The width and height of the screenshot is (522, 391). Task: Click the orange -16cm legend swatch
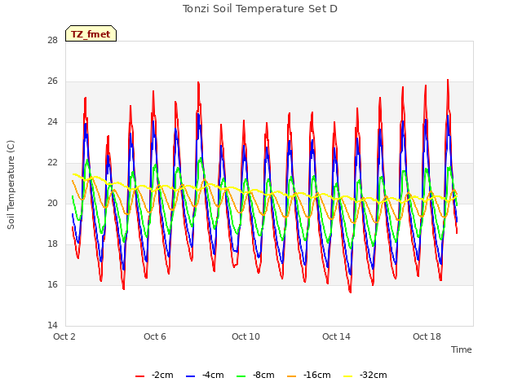click(292, 376)
